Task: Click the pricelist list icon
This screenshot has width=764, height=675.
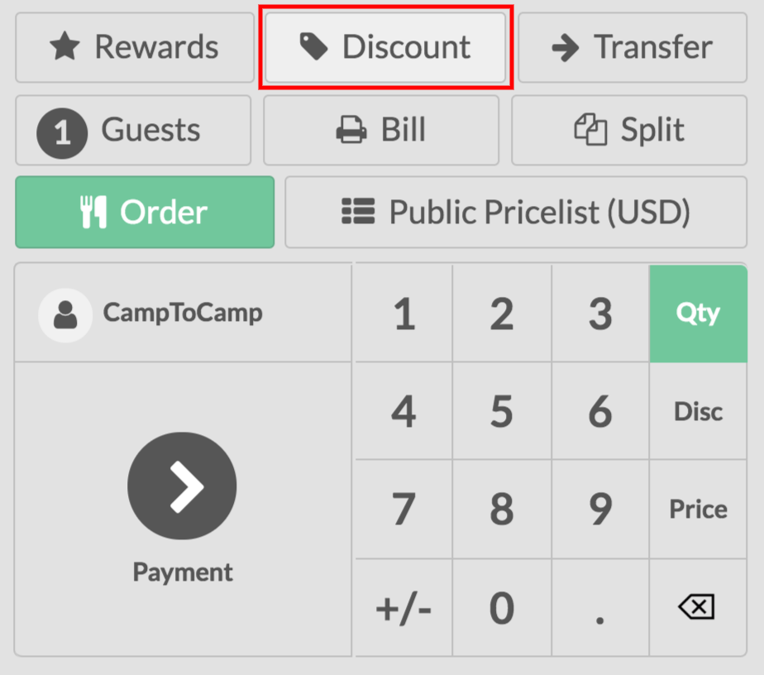Action: [x=356, y=212]
